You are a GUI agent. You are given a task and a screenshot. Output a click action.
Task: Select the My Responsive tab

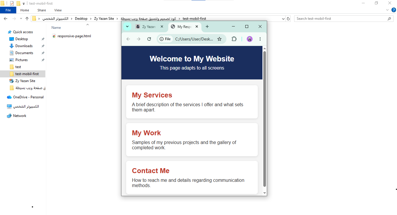(185, 26)
